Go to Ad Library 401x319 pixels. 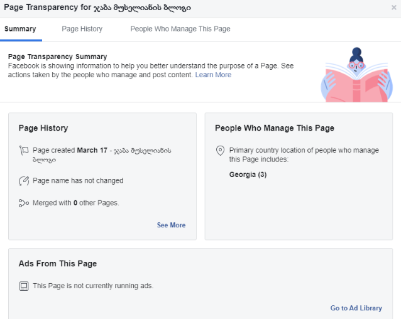click(x=356, y=308)
